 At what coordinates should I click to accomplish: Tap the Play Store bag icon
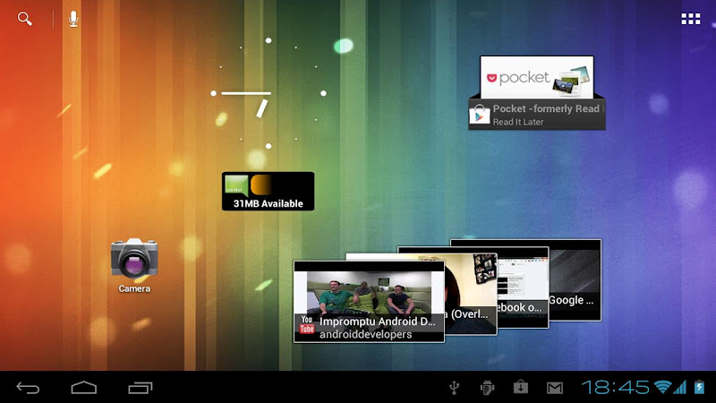tap(479, 116)
